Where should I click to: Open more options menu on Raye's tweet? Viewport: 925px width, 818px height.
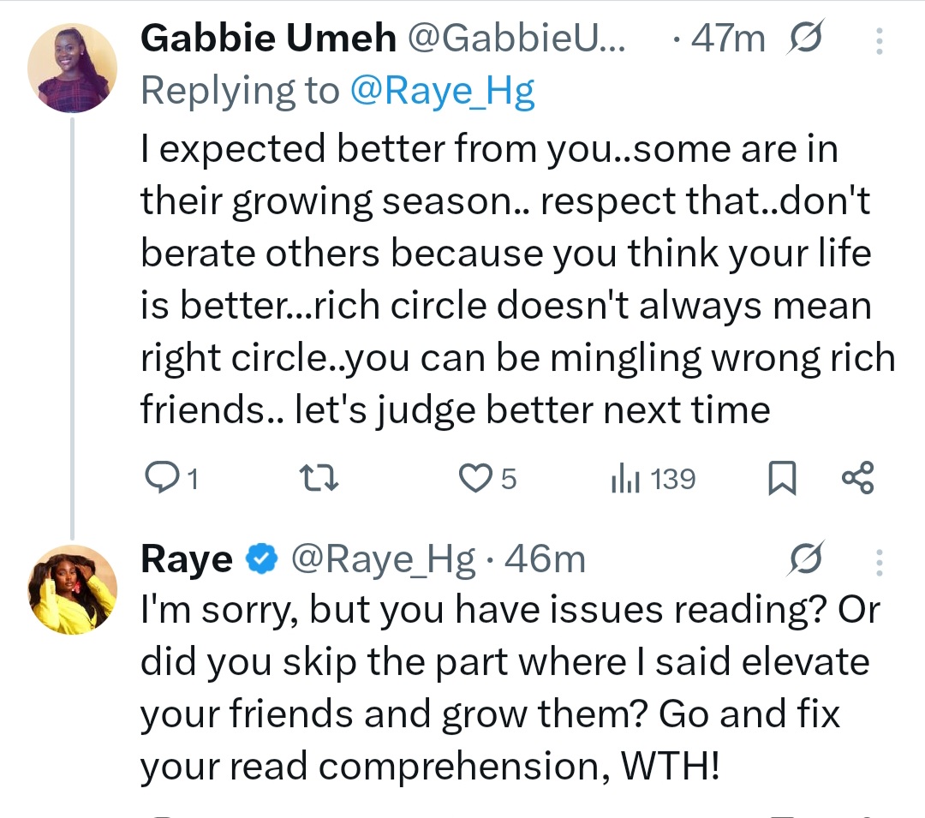point(879,562)
